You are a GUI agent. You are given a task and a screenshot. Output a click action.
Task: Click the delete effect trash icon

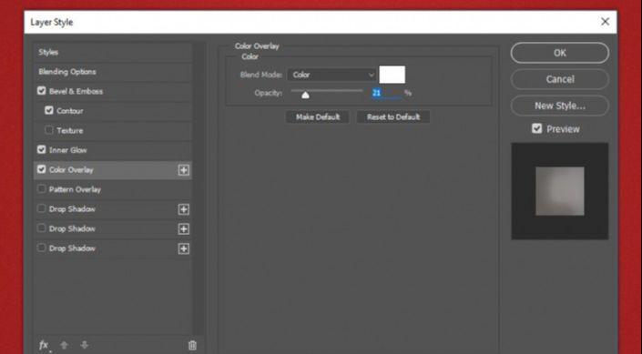point(192,346)
